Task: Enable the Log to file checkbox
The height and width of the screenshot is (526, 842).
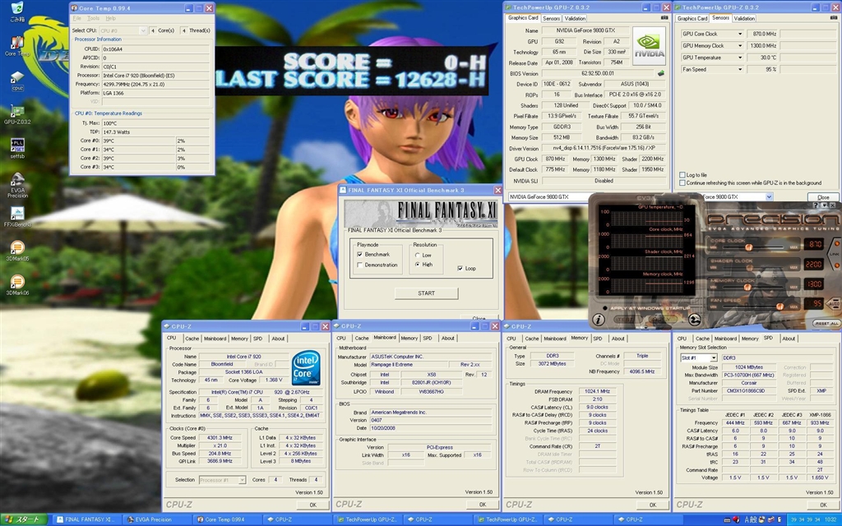Action: 682,175
